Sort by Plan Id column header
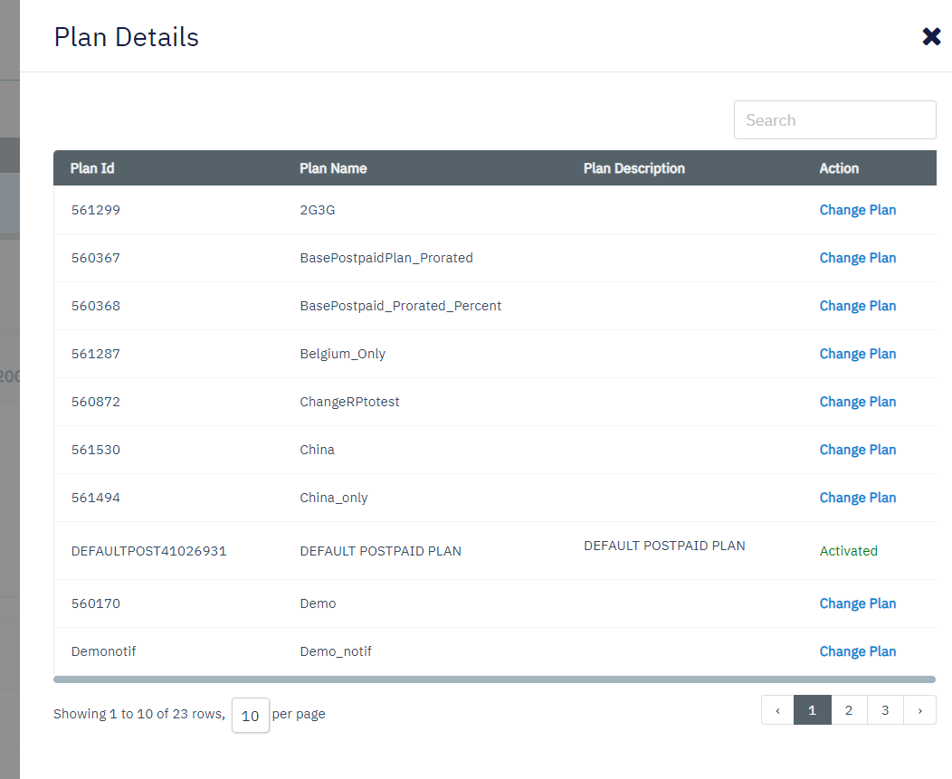 tap(92, 168)
